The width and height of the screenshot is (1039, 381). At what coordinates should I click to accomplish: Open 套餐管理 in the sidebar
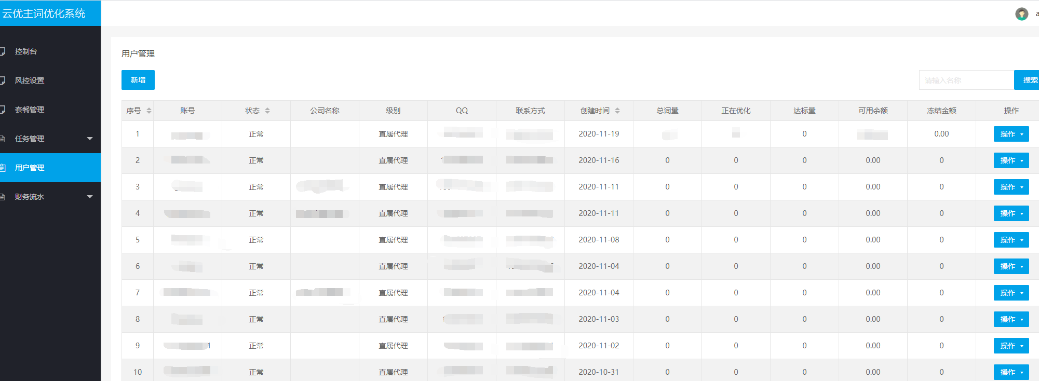pos(50,110)
